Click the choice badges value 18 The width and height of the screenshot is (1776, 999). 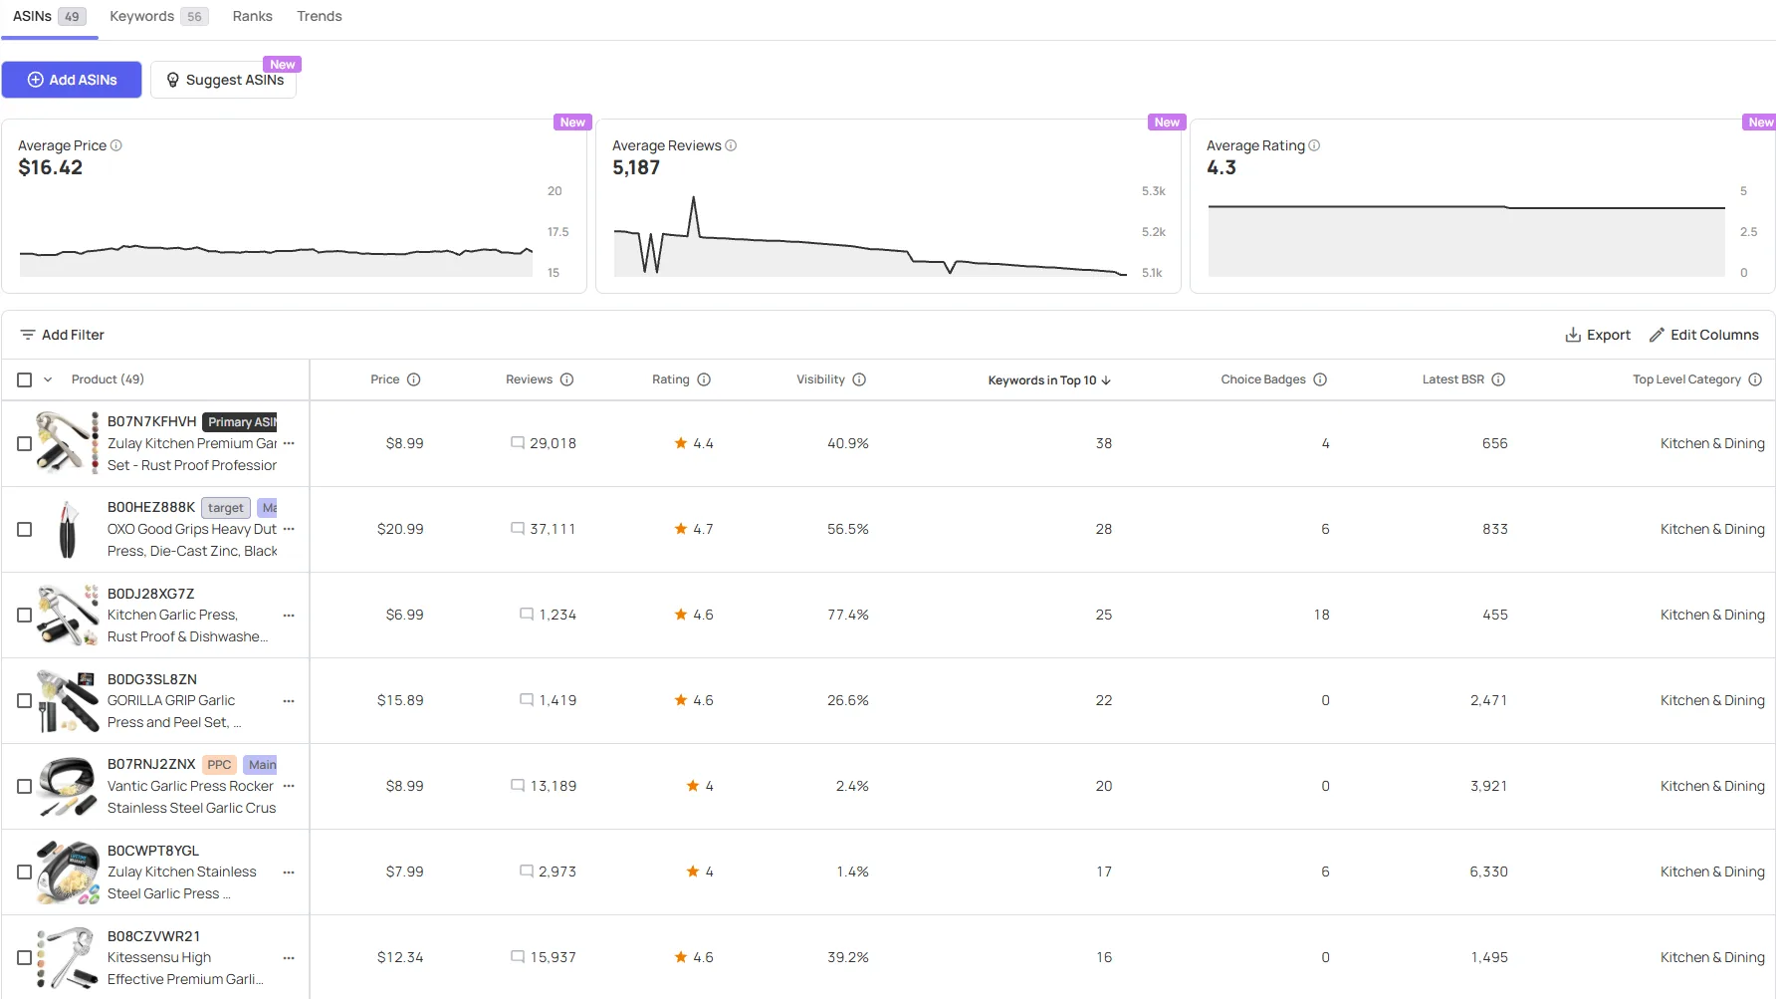[1322, 615]
